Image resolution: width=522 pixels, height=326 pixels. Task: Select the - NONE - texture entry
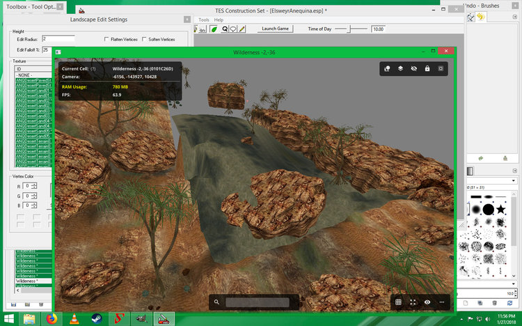coord(33,75)
